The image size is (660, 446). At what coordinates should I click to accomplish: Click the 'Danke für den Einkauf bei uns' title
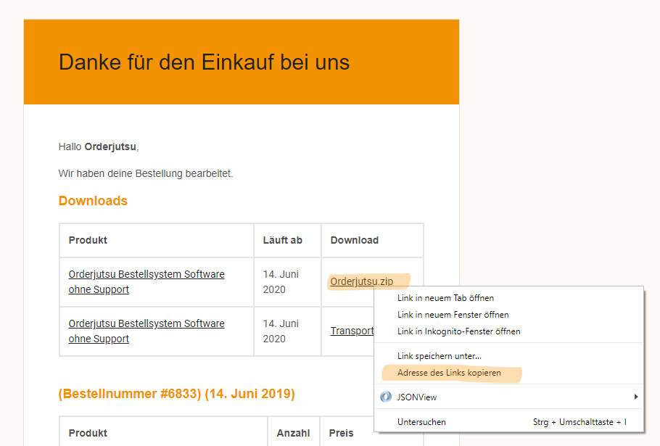point(204,62)
